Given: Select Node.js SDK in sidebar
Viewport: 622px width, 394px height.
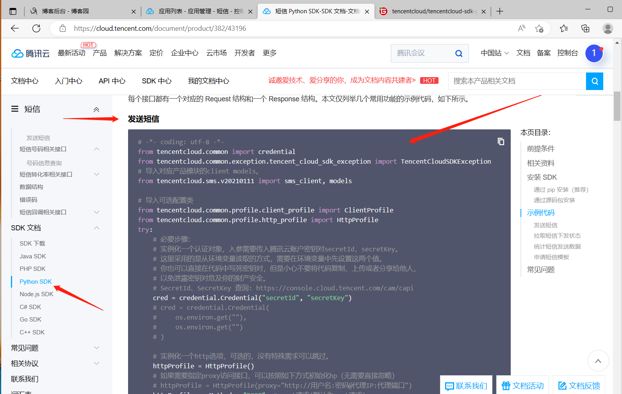Looking at the screenshot, I should click(36, 294).
